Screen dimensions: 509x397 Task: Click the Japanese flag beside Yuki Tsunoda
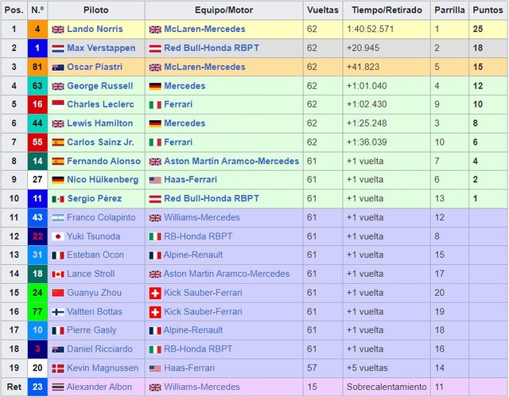[58, 236]
